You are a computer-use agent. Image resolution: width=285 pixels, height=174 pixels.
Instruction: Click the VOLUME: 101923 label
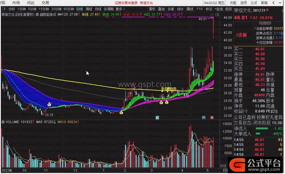pyautogui.click(x=19, y=122)
